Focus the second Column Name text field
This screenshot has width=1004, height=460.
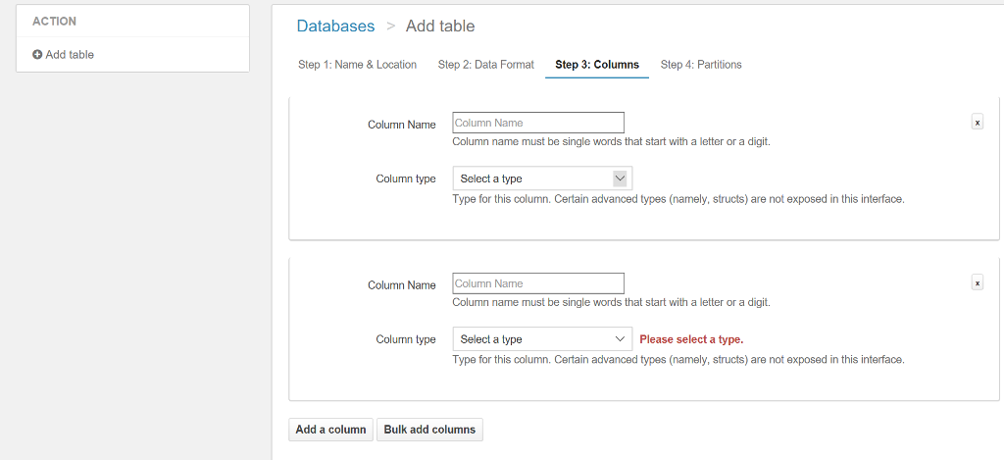click(x=537, y=283)
